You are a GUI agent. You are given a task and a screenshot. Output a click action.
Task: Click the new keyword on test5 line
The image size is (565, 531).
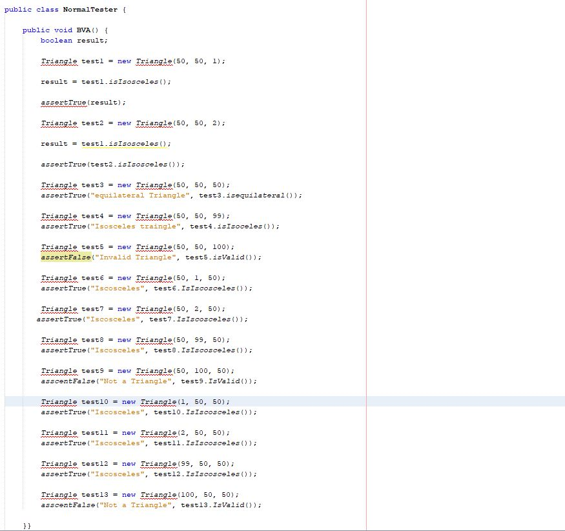[x=125, y=246]
